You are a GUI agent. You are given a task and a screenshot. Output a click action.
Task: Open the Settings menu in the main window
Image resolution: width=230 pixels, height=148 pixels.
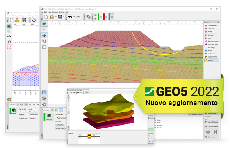click(61, 12)
